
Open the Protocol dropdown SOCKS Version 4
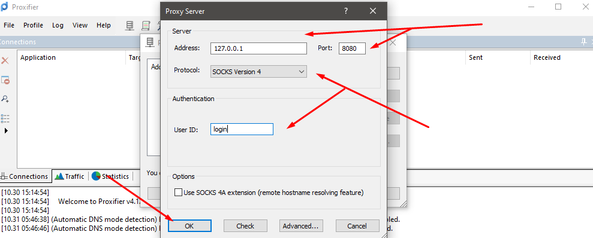258,71
